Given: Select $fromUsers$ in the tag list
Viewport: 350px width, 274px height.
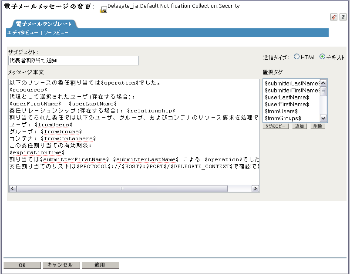Looking at the screenshot, I should (281, 111).
